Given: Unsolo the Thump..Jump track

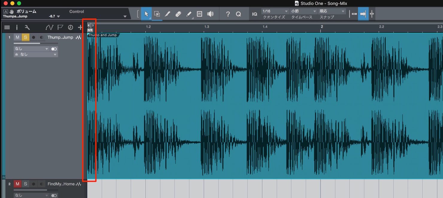Looking at the screenshot, I should coord(25,37).
